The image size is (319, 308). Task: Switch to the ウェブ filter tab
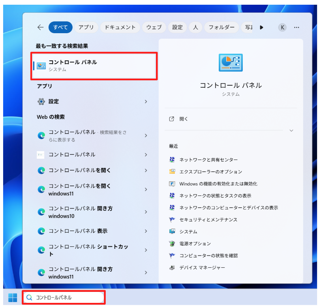154,27
